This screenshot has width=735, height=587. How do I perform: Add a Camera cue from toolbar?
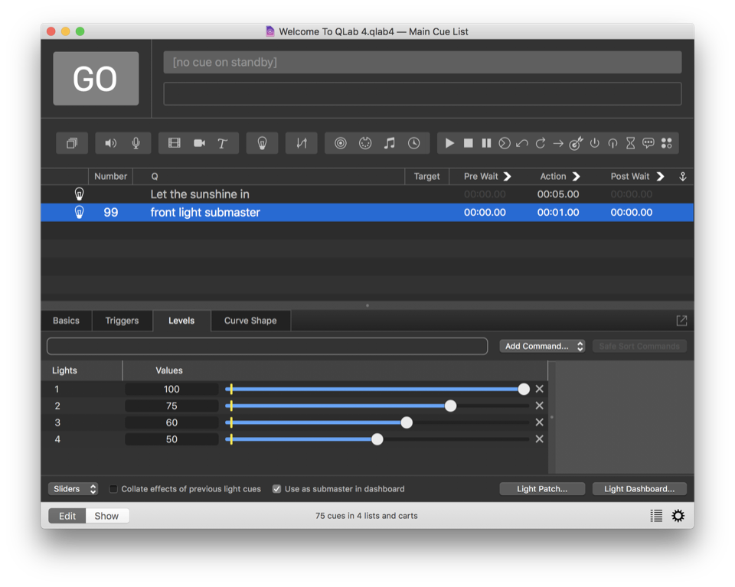coord(199,143)
